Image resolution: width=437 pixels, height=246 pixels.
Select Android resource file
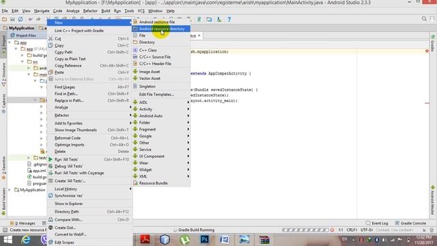[x=161, y=22]
